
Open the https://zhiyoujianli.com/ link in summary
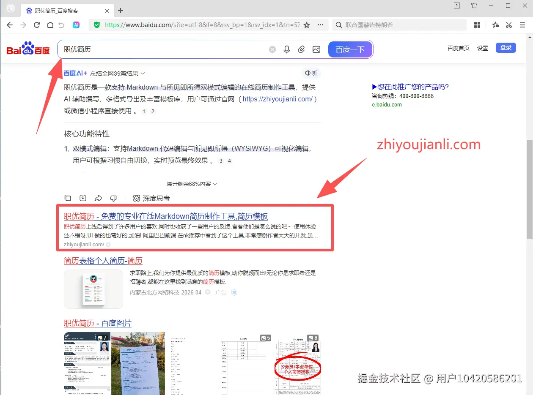click(x=277, y=99)
